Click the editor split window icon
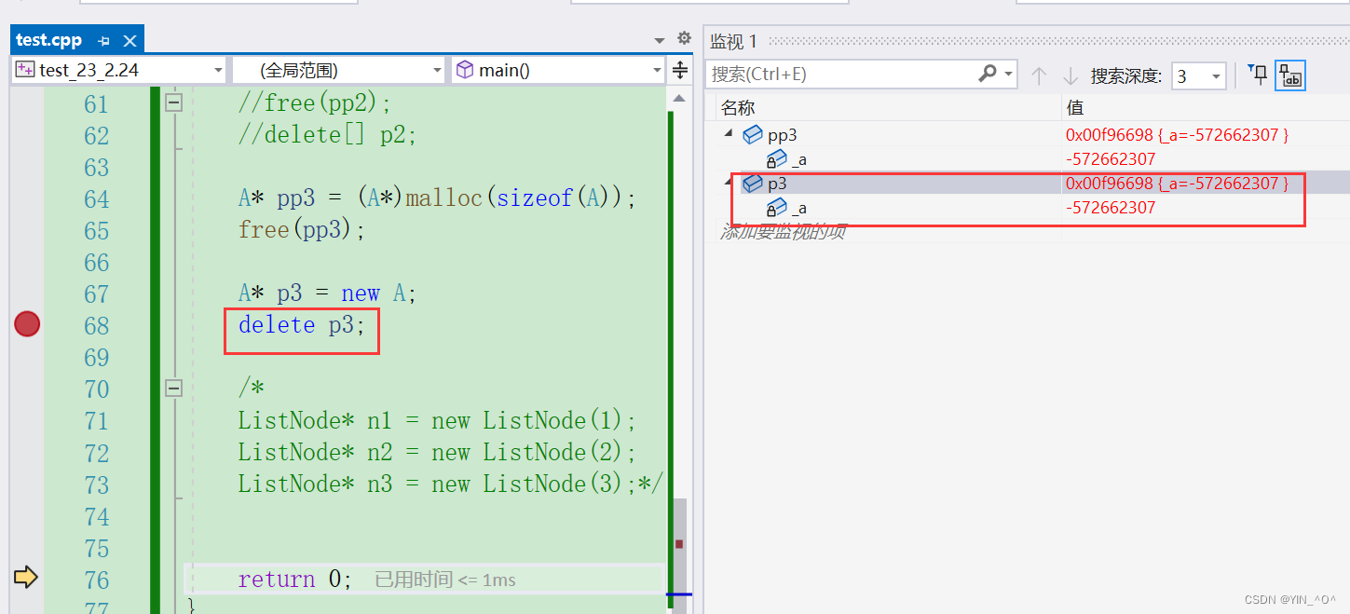 tap(680, 70)
